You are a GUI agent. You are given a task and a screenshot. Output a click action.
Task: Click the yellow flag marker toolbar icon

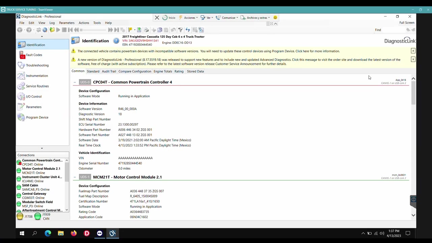coord(130,30)
